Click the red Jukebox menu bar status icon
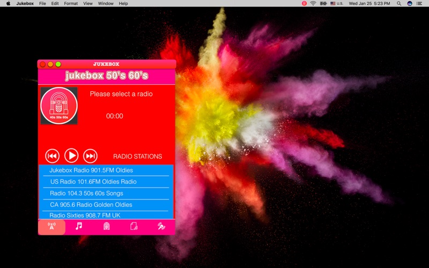Viewport: 429px width, 268px height. point(304,4)
